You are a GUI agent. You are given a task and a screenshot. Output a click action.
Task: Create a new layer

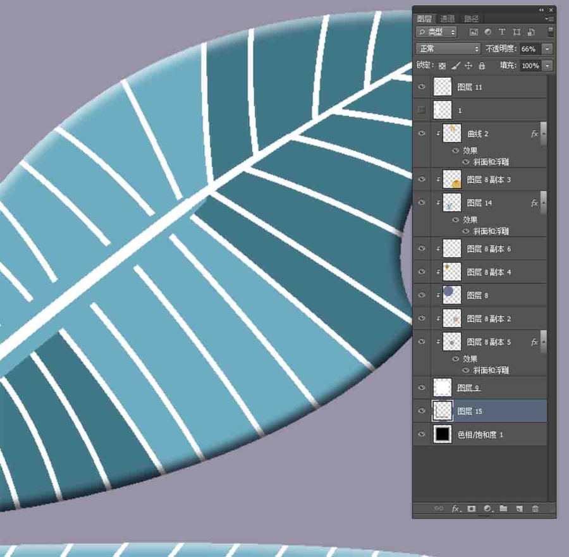click(519, 508)
